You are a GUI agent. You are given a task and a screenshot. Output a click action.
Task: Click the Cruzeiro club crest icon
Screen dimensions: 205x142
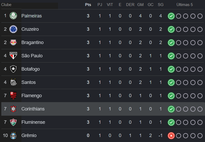pos(13,29)
